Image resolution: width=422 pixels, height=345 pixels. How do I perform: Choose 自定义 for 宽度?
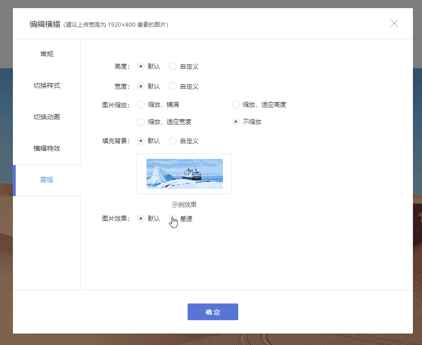pos(173,86)
